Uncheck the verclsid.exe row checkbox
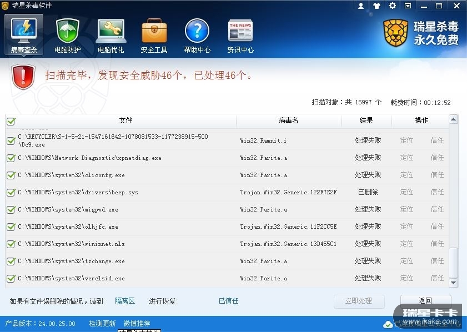Image resolution: width=467 pixels, height=332 pixels. coord(11,278)
